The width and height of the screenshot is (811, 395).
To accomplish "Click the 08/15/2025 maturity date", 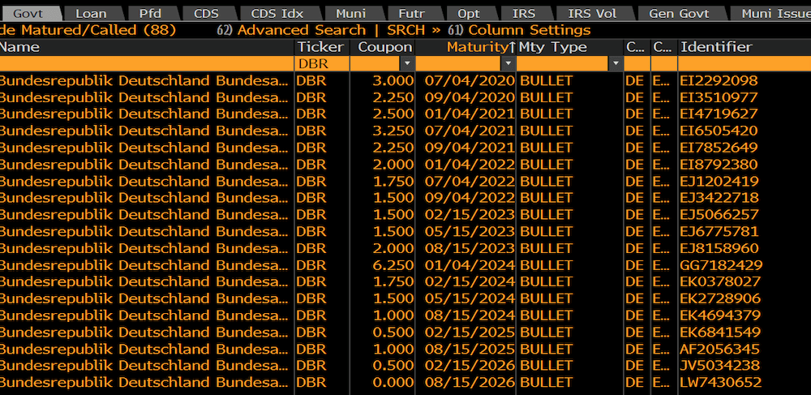I will (x=470, y=349).
